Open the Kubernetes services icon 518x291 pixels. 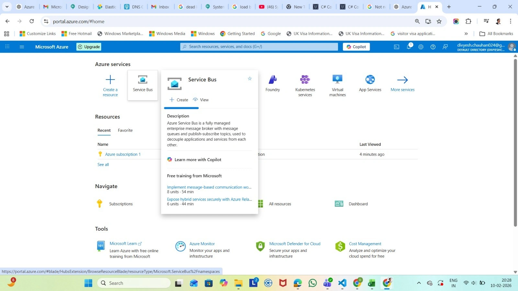(x=305, y=80)
